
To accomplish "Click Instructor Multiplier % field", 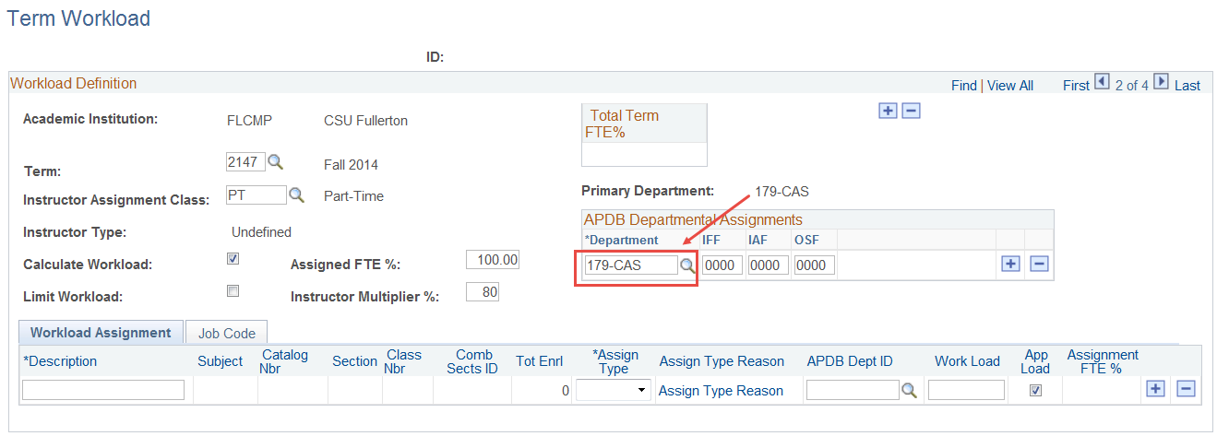I will pos(483,293).
